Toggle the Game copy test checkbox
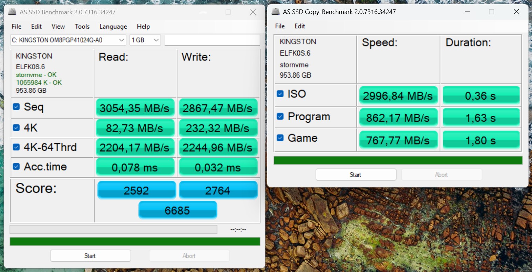 (280, 138)
